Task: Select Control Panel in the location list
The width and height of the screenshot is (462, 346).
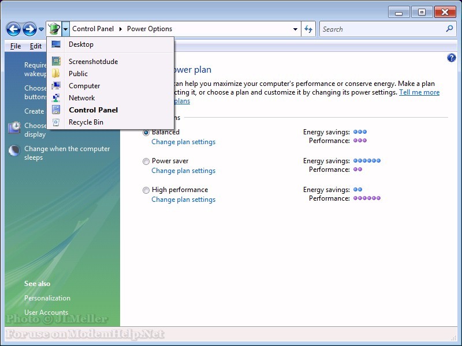Action: (x=110, y=110)
